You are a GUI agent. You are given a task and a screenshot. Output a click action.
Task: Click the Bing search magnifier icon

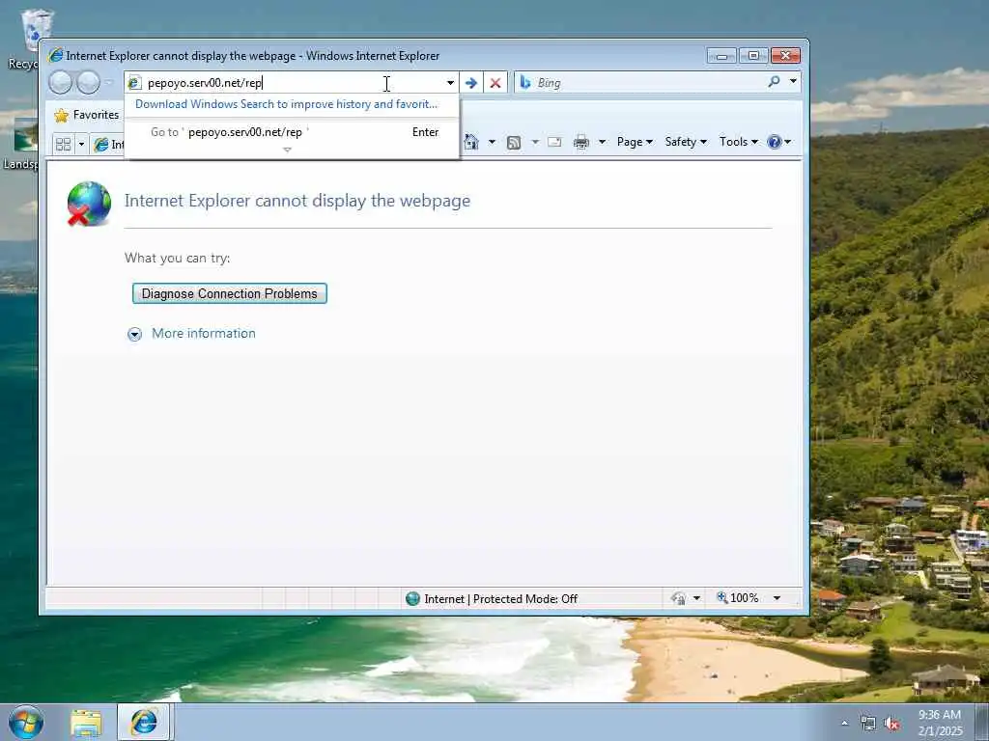774,81
